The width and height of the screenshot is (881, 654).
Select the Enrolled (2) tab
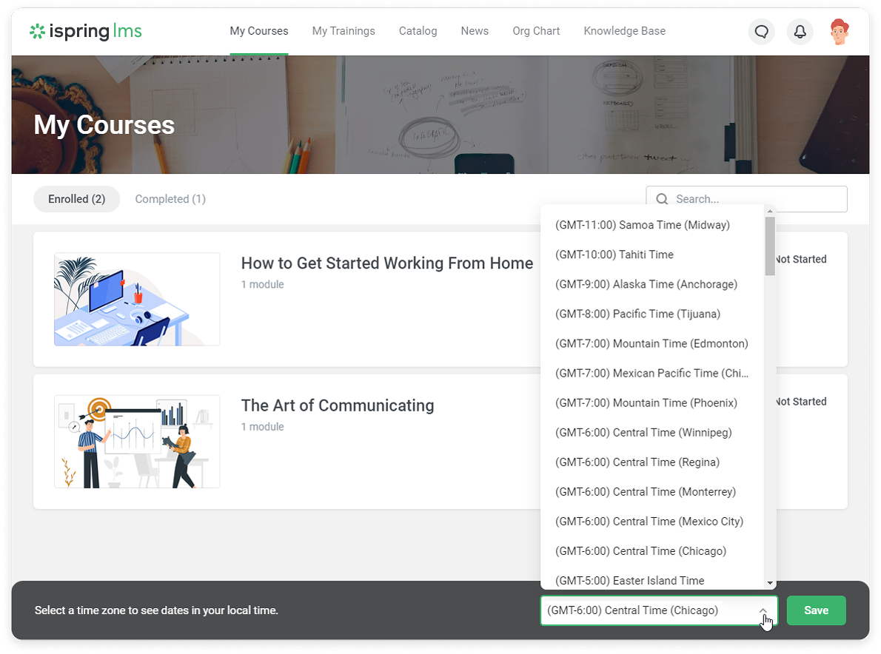76,199
